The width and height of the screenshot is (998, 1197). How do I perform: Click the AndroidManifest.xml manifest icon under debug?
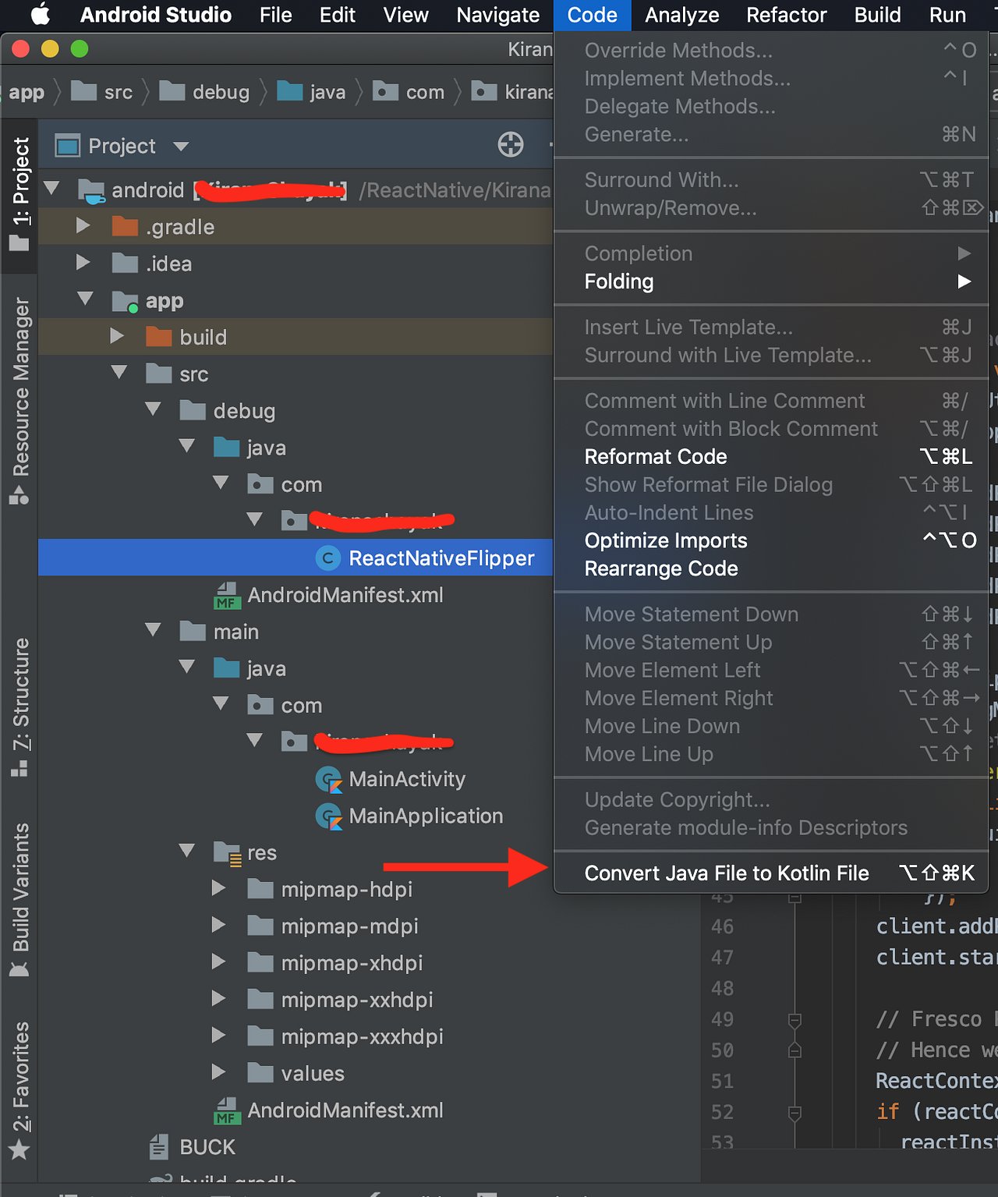point(226,595)
